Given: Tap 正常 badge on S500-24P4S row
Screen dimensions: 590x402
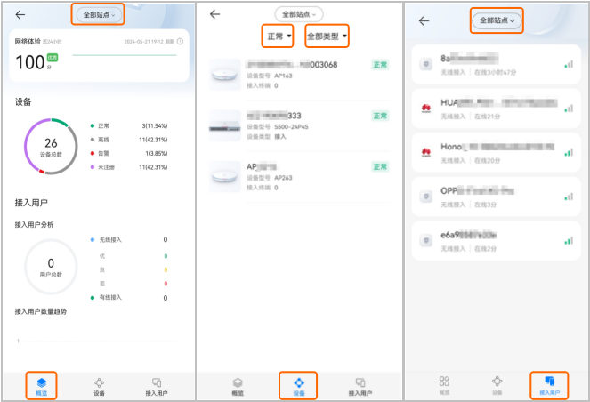Looking at the screenshot, I should click(x=380, y=116).
